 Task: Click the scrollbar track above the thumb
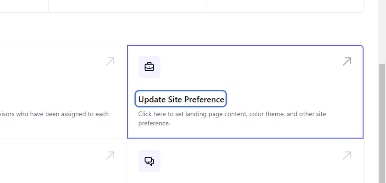click(x=382, y=32)
